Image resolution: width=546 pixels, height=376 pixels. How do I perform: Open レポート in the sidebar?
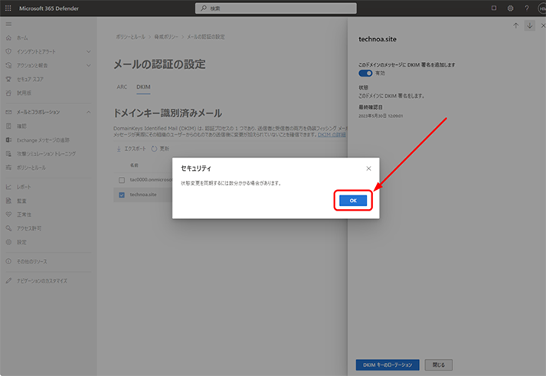[24, 187]
